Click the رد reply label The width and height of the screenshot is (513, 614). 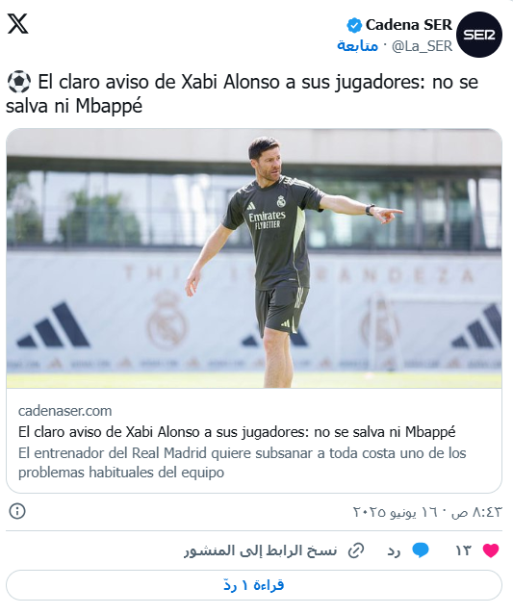(394, 550)
